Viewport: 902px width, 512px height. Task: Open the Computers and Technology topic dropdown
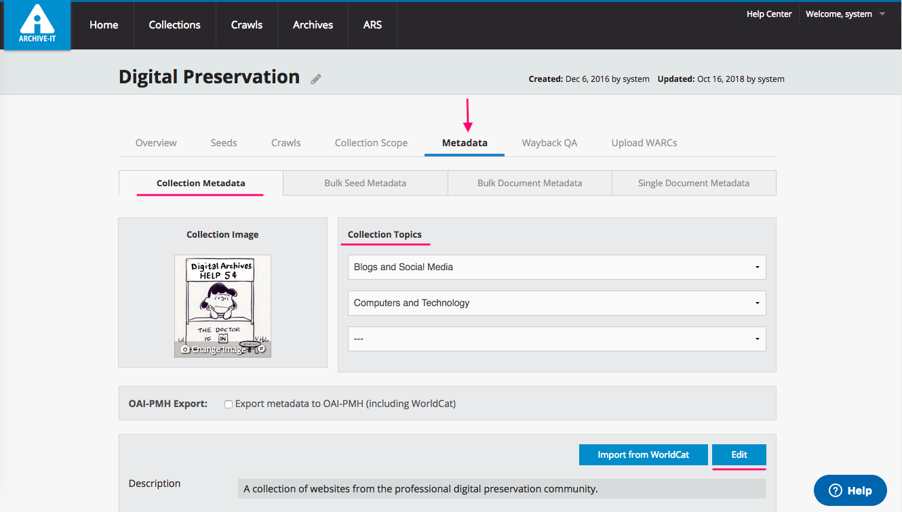click(556, 303)
